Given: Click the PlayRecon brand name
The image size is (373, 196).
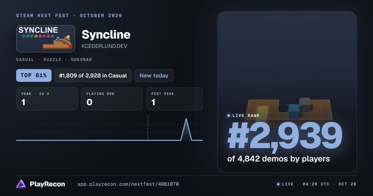Looking at the screenshot, I should 47,184.
